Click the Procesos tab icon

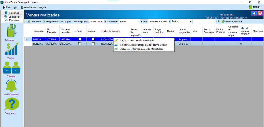coord(6,20)
